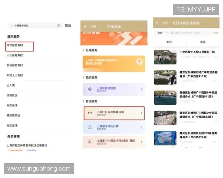Open thumbnail for 广中西路999弄居委健身点（广中西路833弄）
This screenshot has height=178, width=223.
165,118
